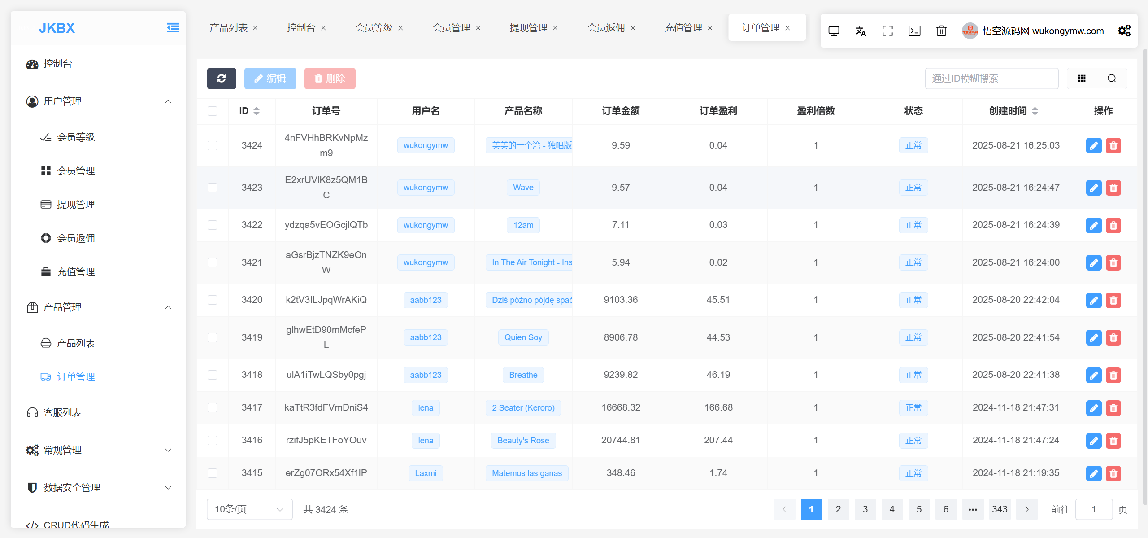Tick the checkbox for order 3423
This screenshot has height=538, width=1148.
tap(213, 188)
